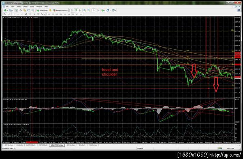The image size is (243, 159).
Task: Expand the New Chart dropdown arrow
Action: point(7,10)
